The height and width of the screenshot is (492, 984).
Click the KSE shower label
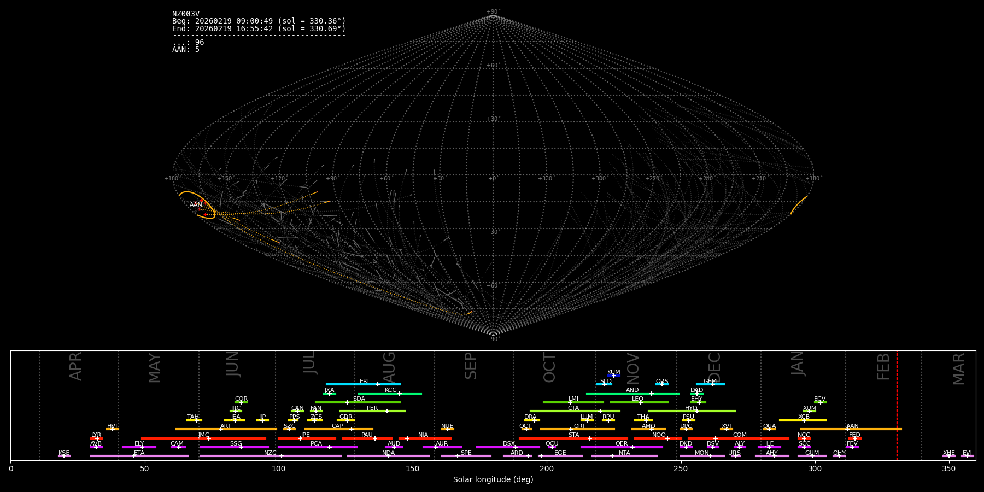click(64, 453)
